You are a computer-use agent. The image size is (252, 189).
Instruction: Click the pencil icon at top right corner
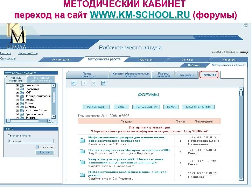(245, 25)
